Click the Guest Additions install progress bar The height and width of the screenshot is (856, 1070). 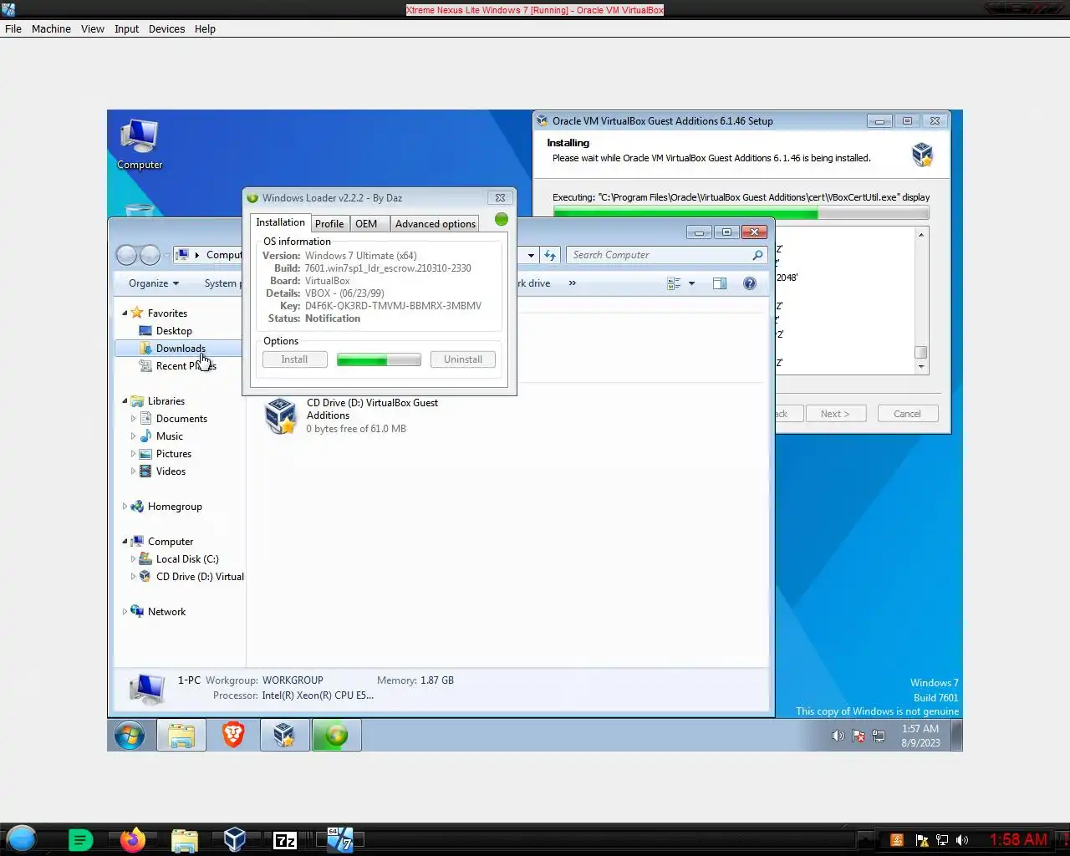(741, 214)
